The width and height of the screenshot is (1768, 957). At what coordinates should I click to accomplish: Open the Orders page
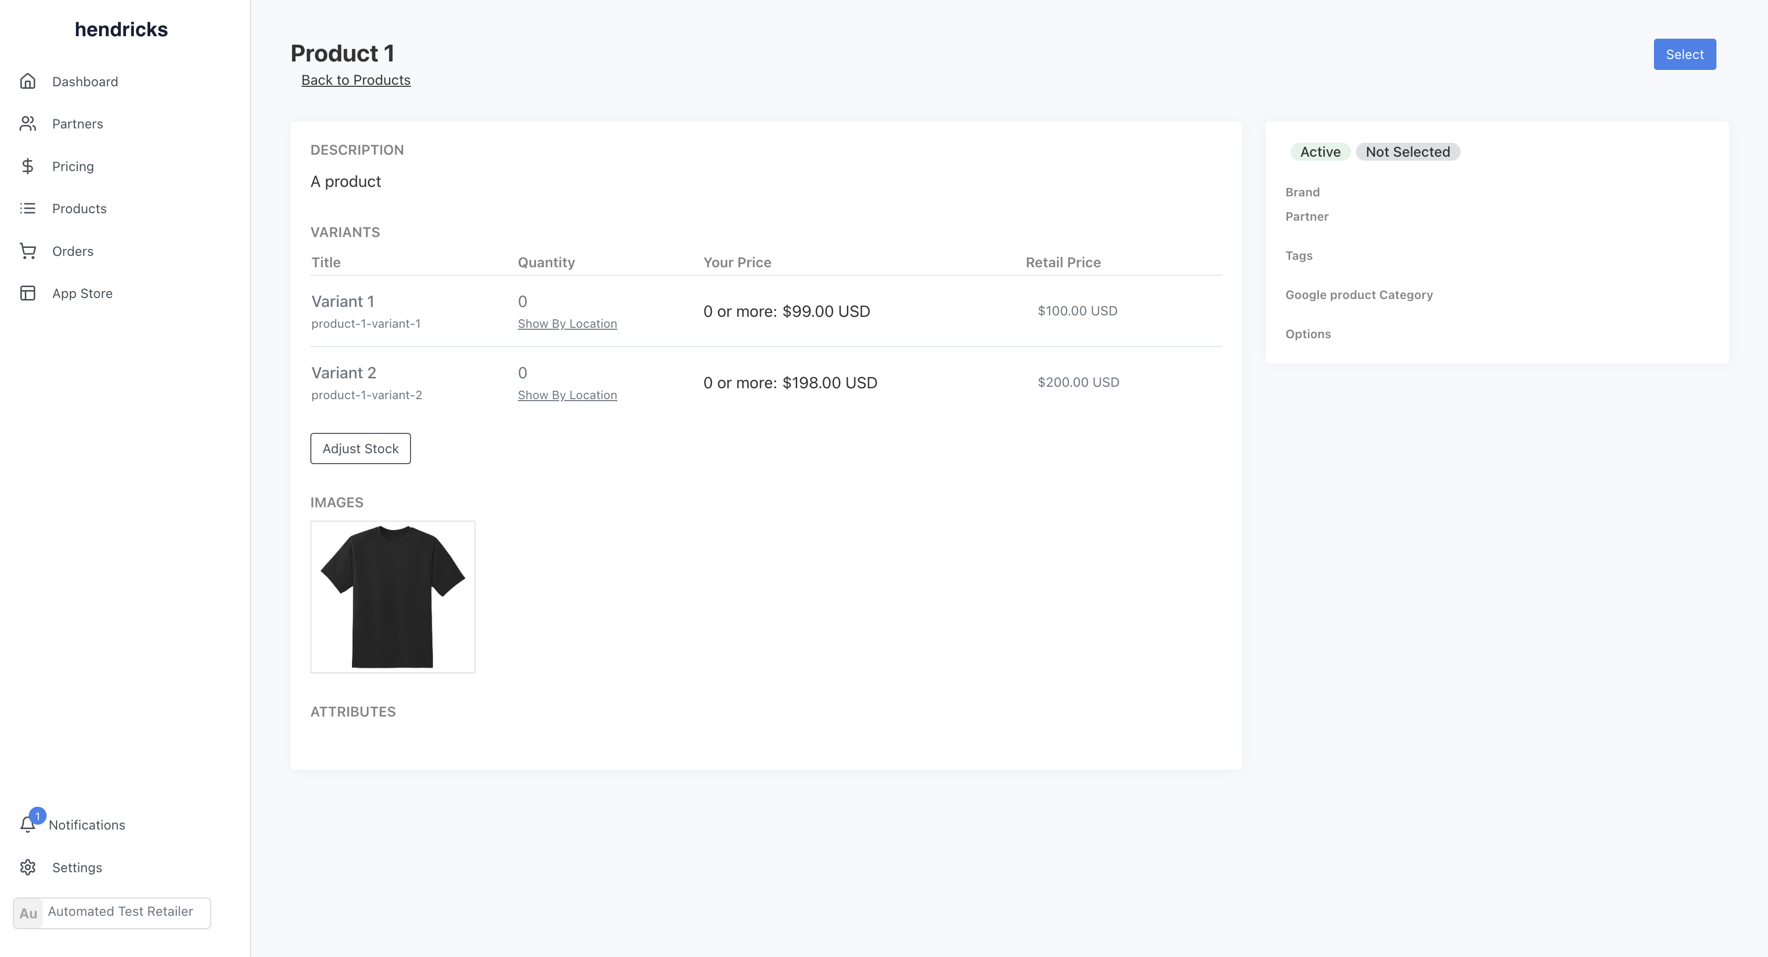73,251
